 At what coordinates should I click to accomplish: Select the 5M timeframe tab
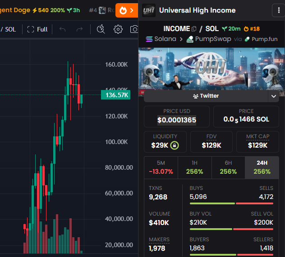(161, 167)
